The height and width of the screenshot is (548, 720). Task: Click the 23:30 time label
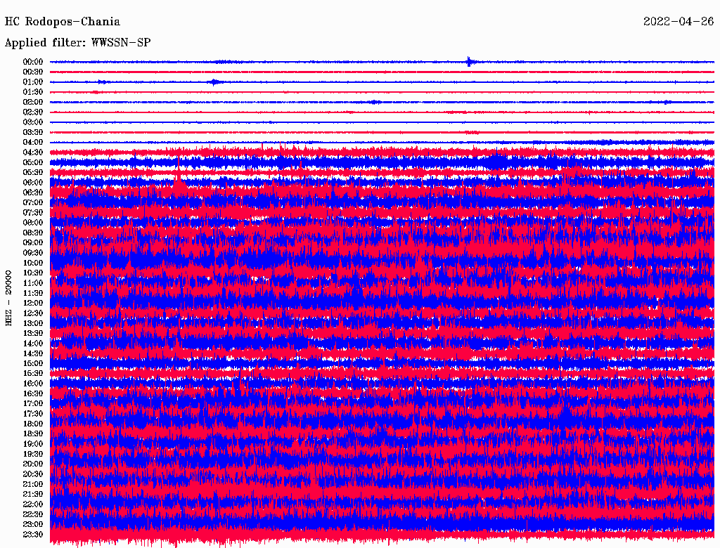pyautogui.click(x=33, y=535)
